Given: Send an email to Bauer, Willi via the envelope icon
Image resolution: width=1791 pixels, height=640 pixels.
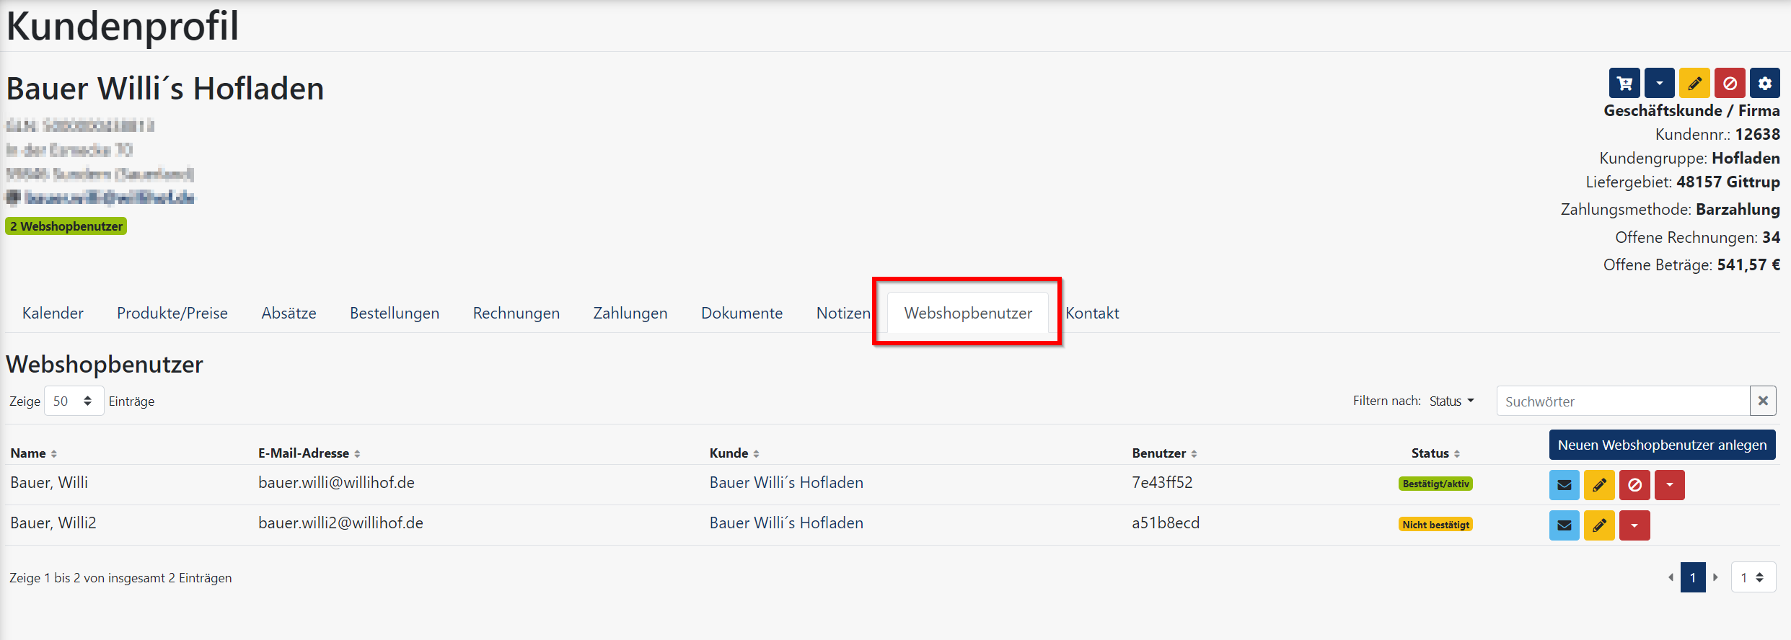Looking at the screenshot, I should point(1565,485).
